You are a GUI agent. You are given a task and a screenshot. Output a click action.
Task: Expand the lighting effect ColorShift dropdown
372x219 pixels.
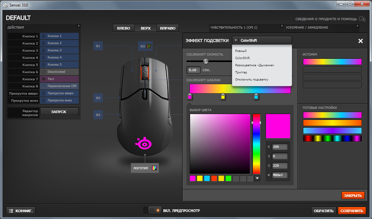(x=262, y=41)
